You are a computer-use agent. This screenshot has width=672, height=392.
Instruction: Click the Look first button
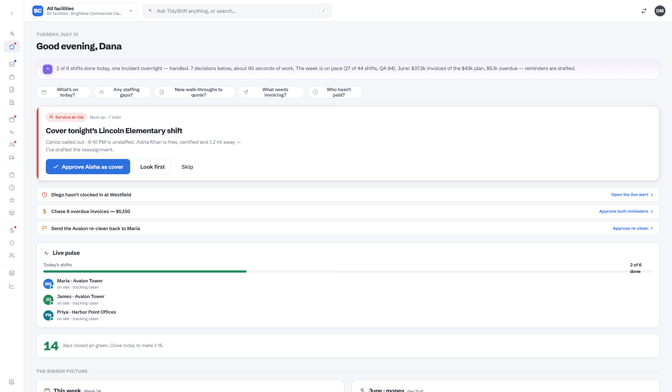click(152, 167)
